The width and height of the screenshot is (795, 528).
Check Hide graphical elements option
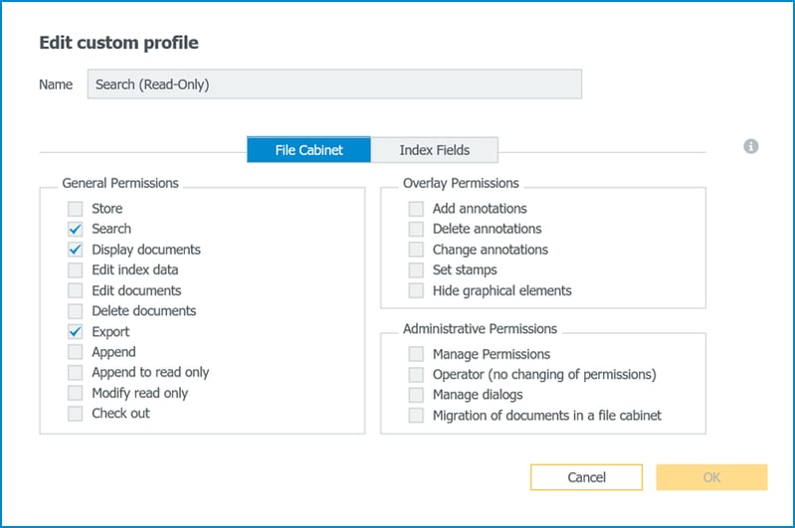click(416, 290)
